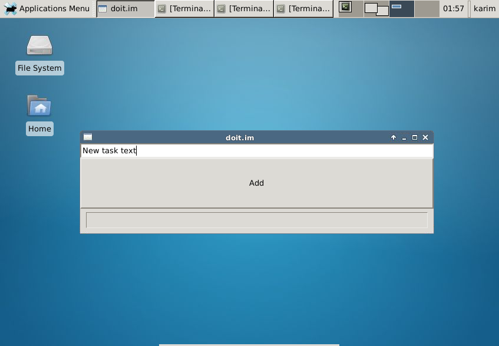Select the File System desktop icon

(39, 55)
